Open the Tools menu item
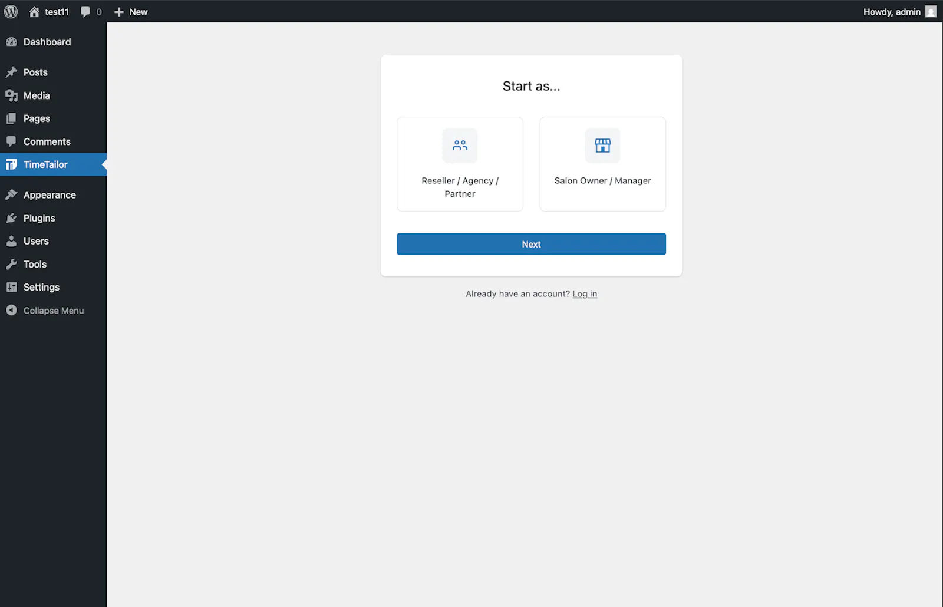 [53, 264]
